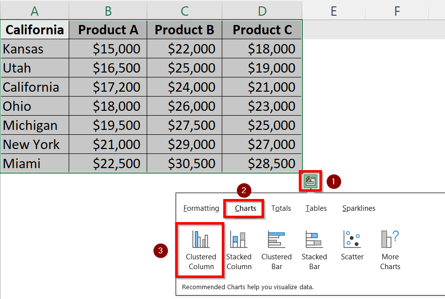The height and width of the screenshot is (299, 445).
Task: Choose the Clustered Bar chart option
Action: click(277, 250)
